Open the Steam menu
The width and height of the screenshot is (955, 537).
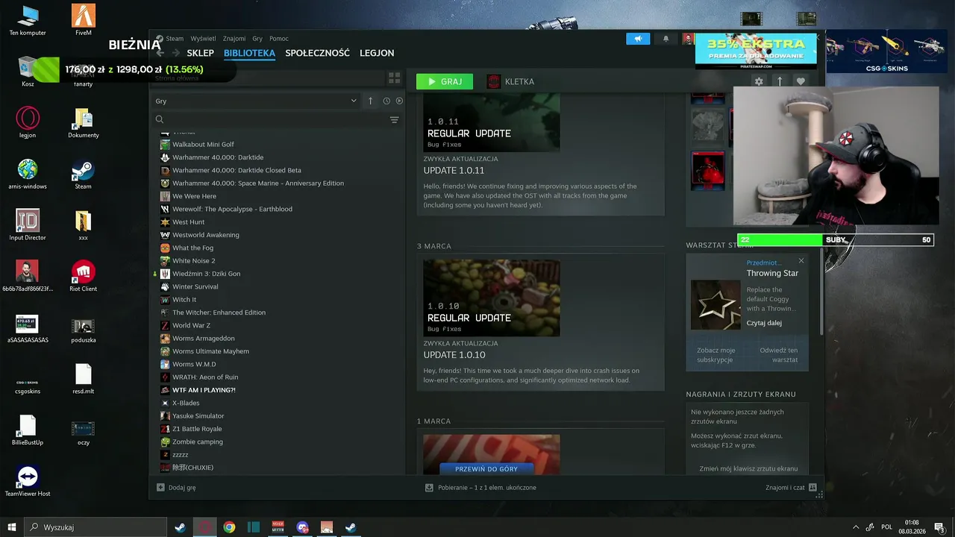point(175,39)
